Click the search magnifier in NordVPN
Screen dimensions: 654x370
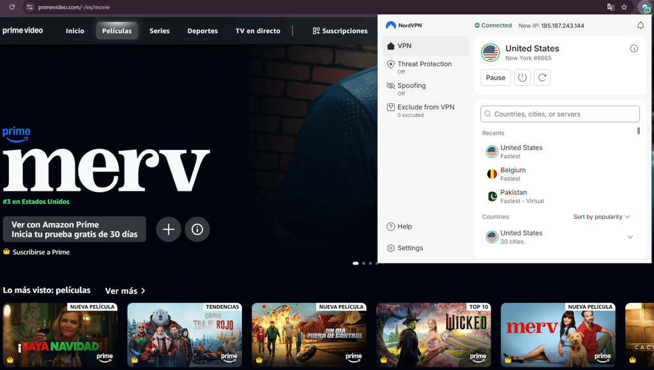(x=487, y=114)
